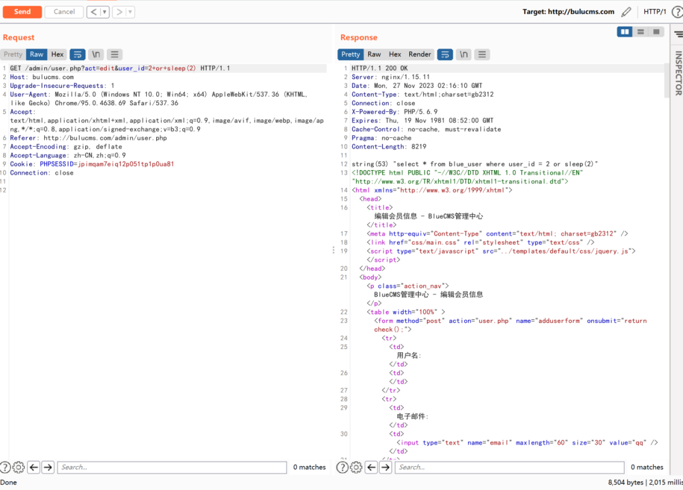Click the X-Powered-By: PHP/5.6.9 header
The width and height of the screenshot is (683, 490).
[x=395, y=112]
